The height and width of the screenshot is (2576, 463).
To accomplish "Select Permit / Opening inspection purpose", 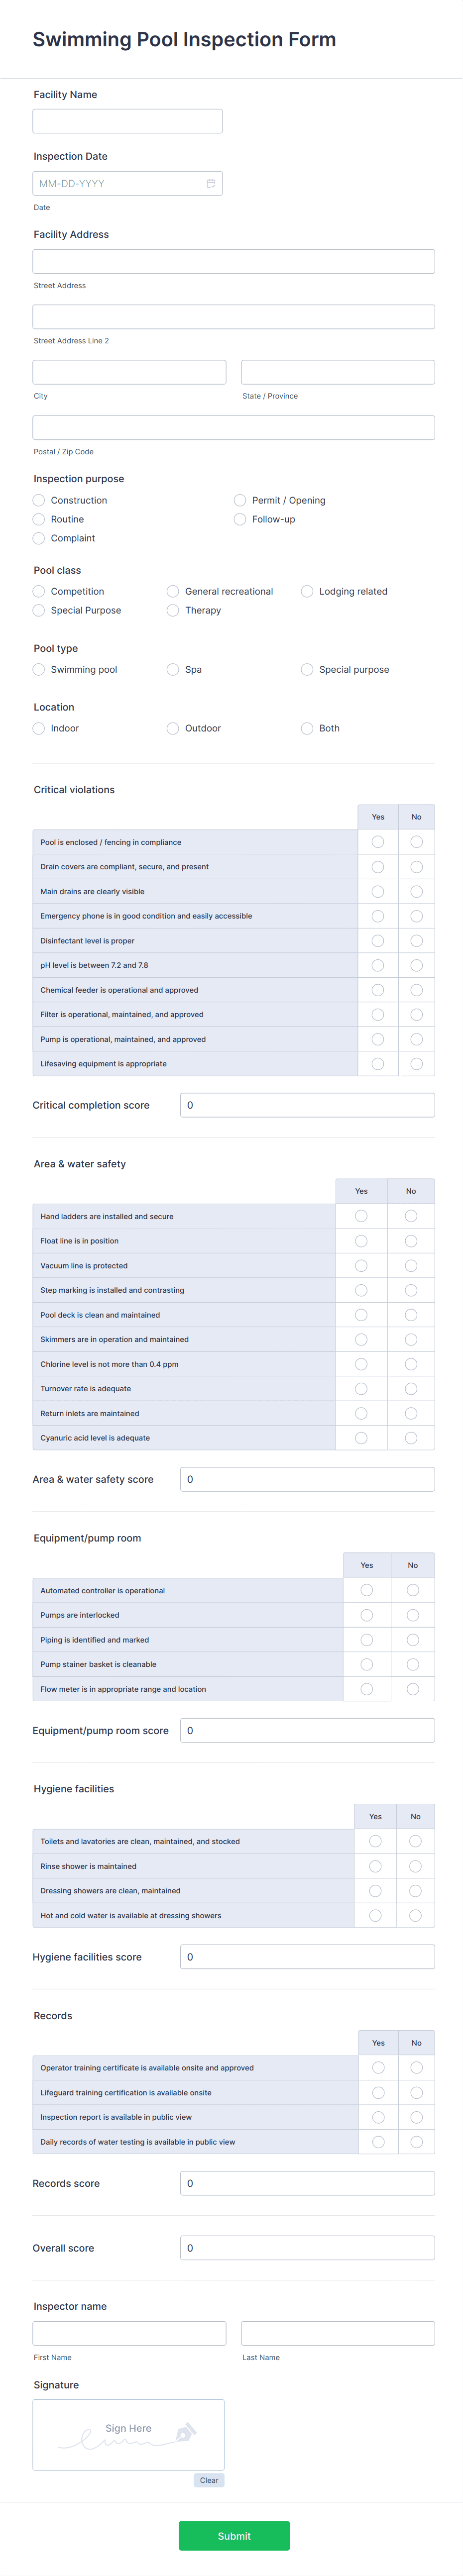I will (x=240, y=500).
